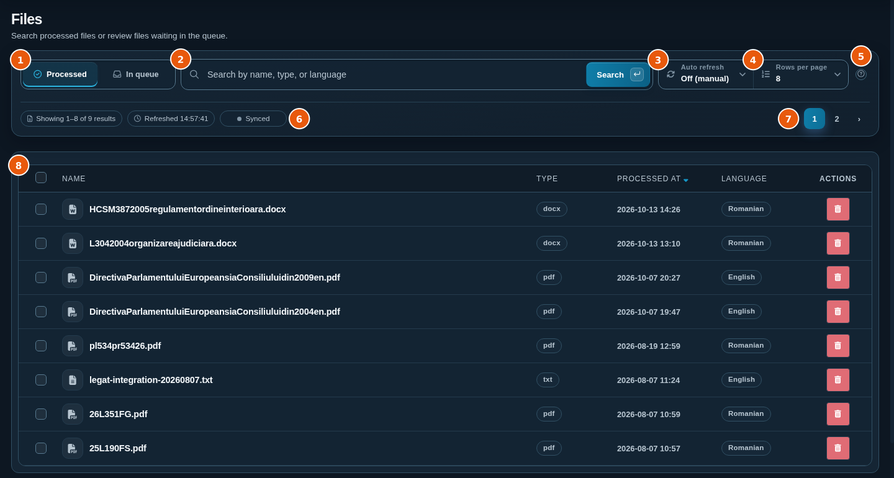Click the sort arrow beside Processed At
The height and width of the screenshot is (478, 894).
(686, 179)
